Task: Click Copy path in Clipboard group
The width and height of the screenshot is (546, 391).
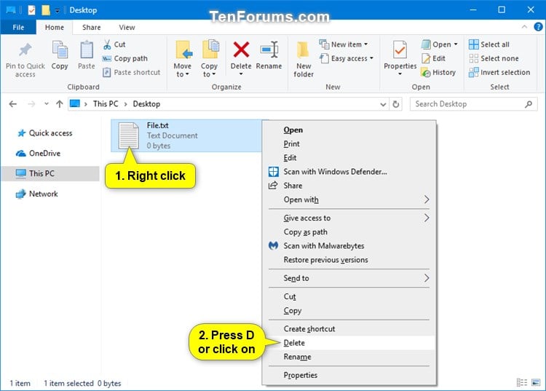Action: (125, 58)
